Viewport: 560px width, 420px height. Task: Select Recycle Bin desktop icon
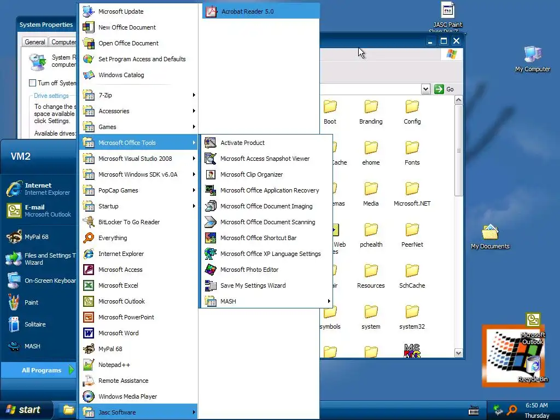click(x=533, y=369)
